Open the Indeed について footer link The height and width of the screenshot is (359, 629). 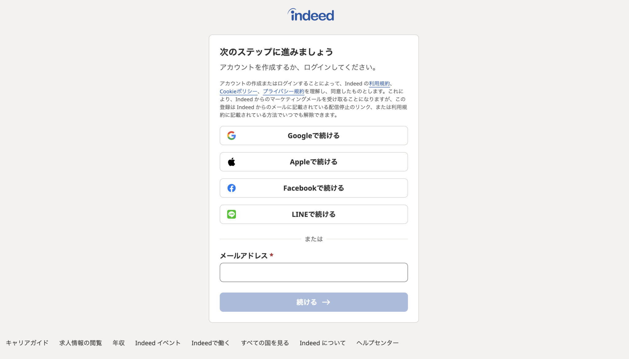[x=322, y=343]
